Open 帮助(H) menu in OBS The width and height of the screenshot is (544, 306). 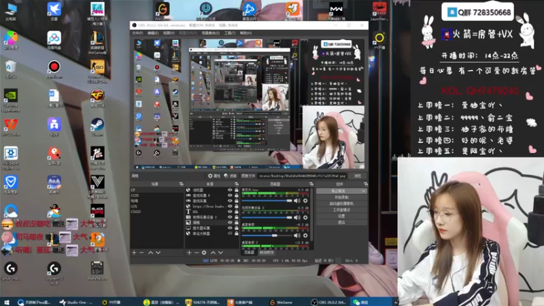tap(245, 33)
